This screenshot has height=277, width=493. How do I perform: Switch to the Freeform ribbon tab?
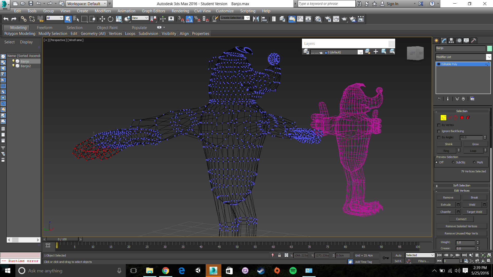(44, 28)
